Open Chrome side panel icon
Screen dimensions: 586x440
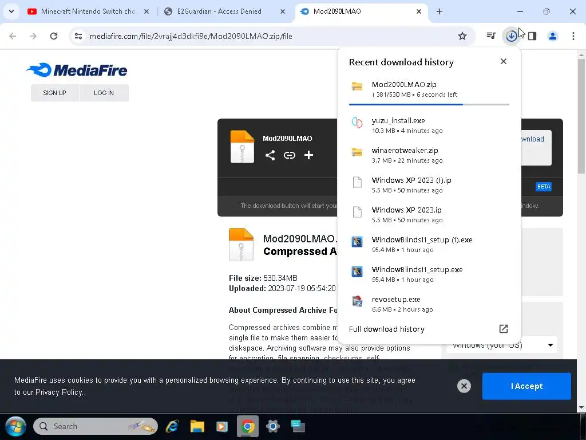click(x=532, y=36)
